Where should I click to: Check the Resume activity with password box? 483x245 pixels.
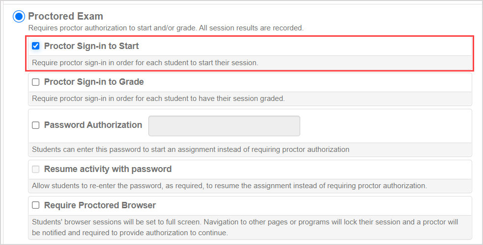pos(36,170)
